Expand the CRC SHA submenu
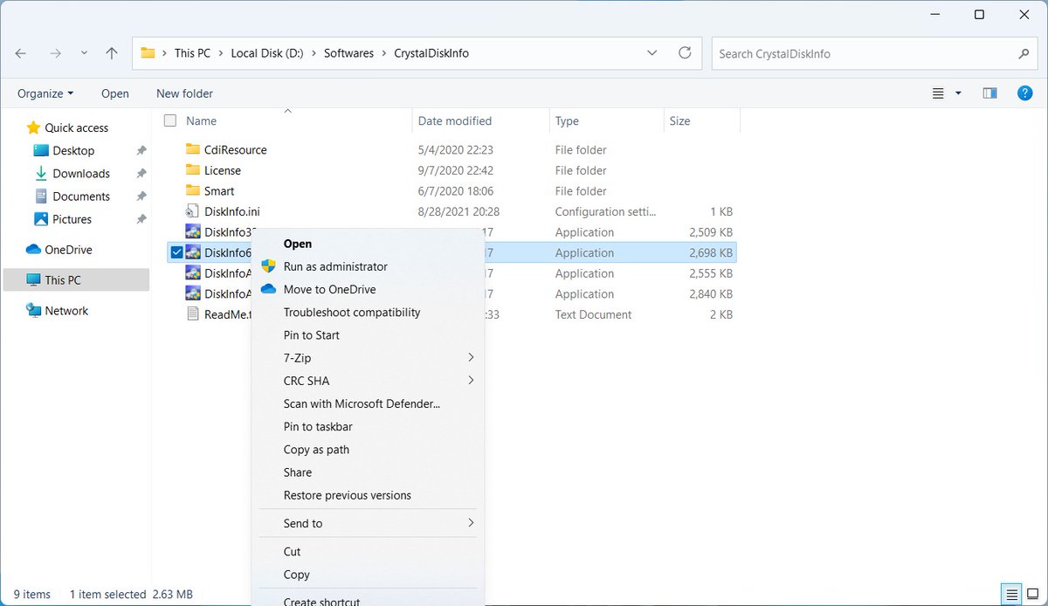Viewport: 1048px width, 606px height. (x=368, y=380)
